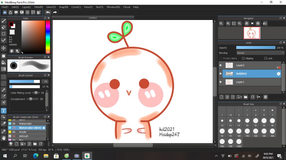Toggle Protect Alpha checkbox
This screenshot has width=286, height=160.
[x=221, y=58]
